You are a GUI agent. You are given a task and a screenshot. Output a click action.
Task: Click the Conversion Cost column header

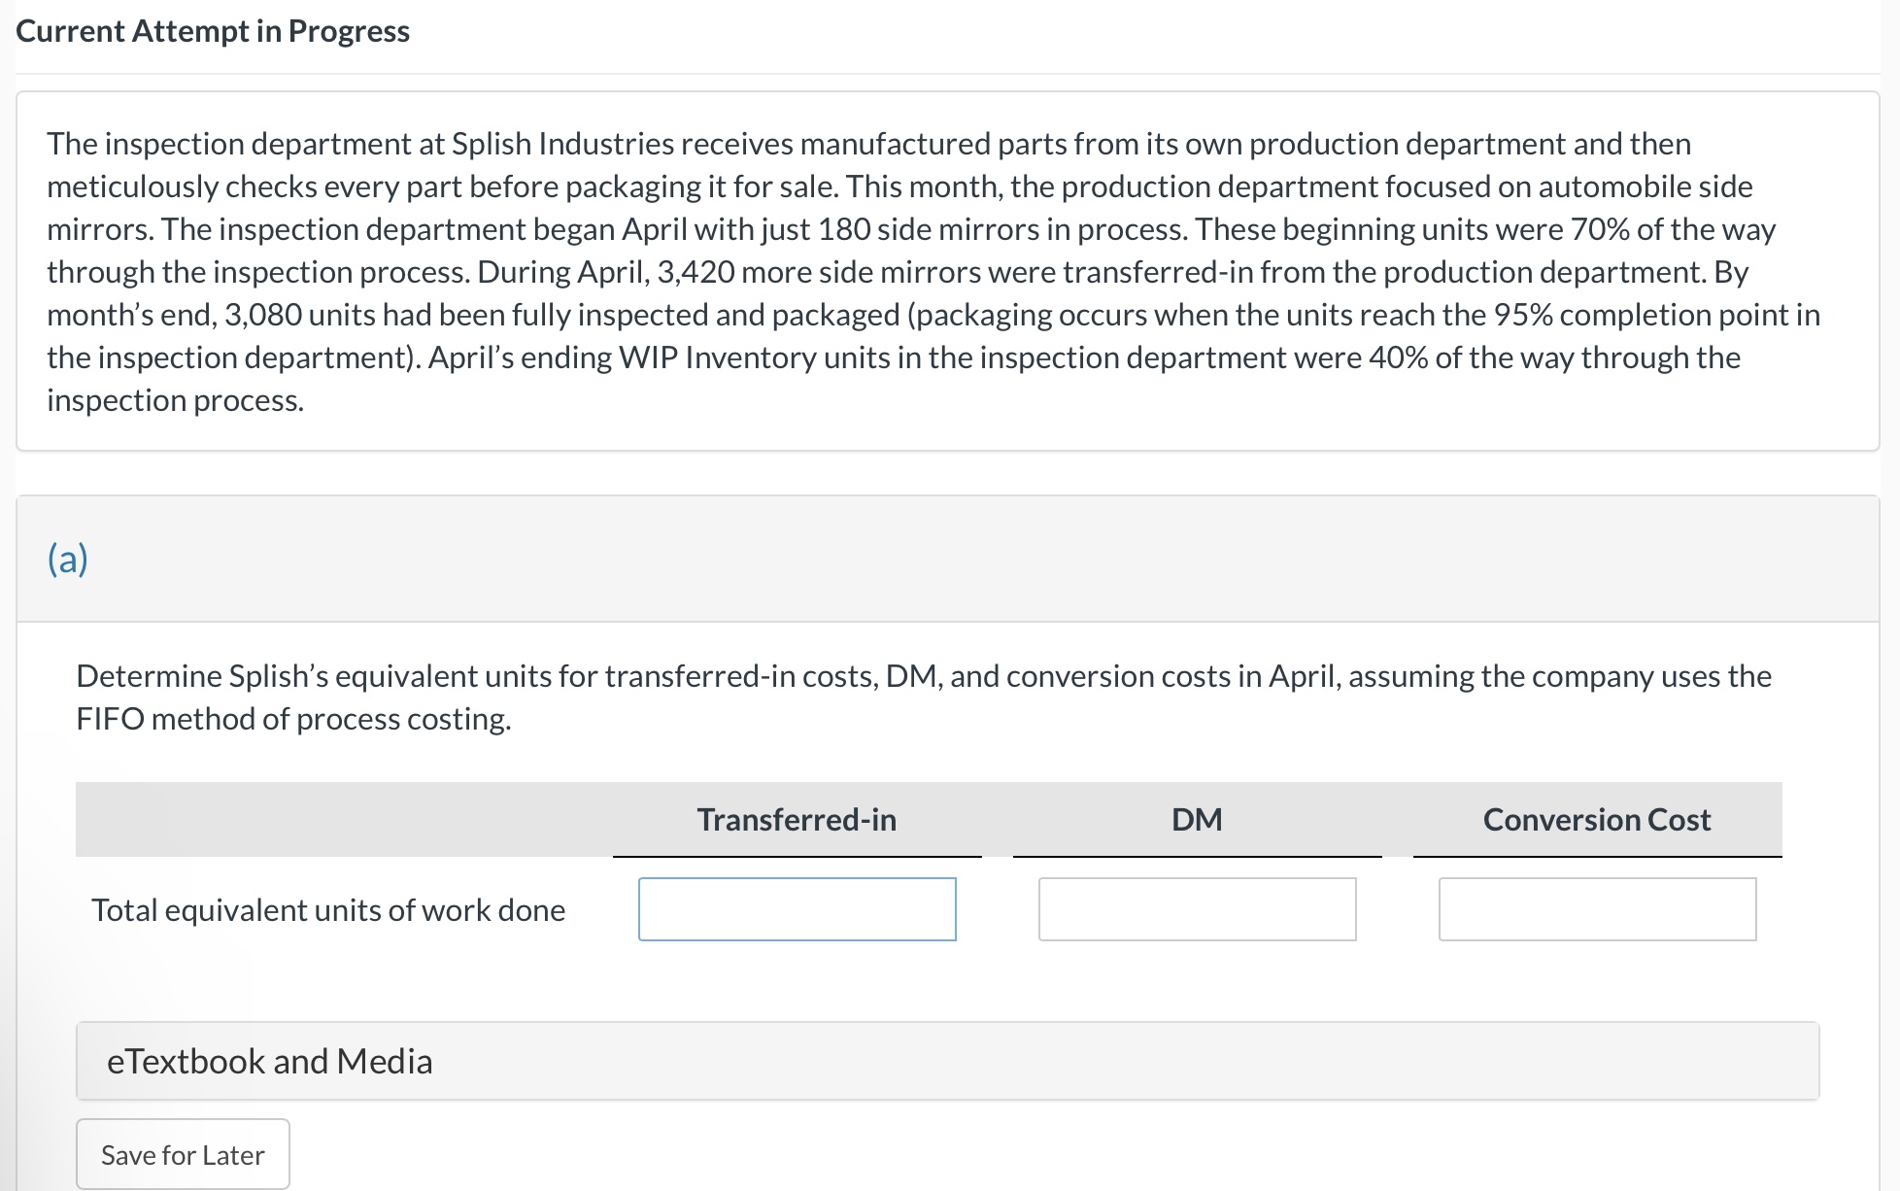coord(1596,819)
